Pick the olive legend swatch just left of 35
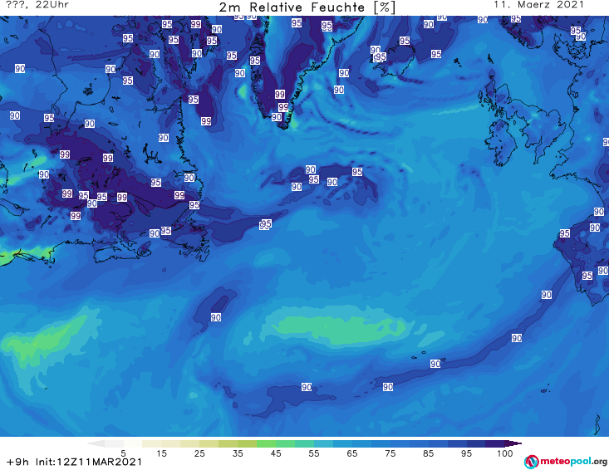This screenshot has width=609, height=470. 228,443
